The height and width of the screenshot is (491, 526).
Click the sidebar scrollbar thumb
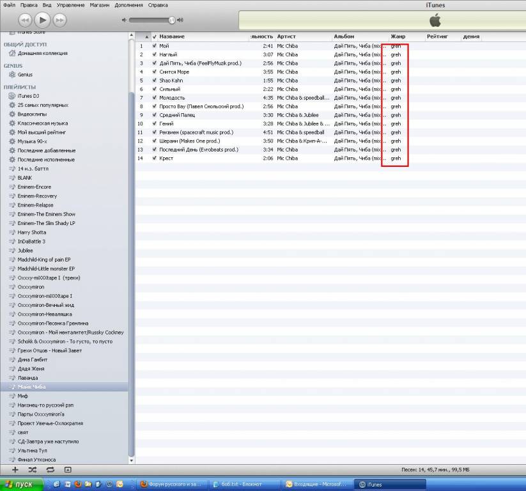click(131, 274)
